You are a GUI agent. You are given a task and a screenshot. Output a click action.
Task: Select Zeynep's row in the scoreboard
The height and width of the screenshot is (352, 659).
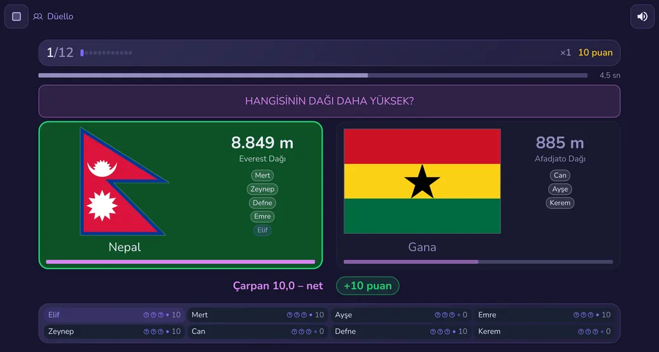[114, 332]
